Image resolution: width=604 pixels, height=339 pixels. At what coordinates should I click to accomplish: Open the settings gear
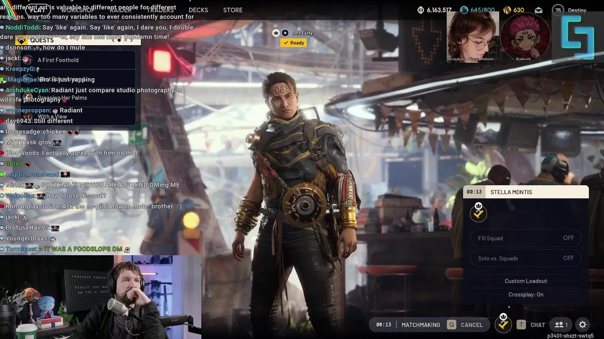[583, 325]
